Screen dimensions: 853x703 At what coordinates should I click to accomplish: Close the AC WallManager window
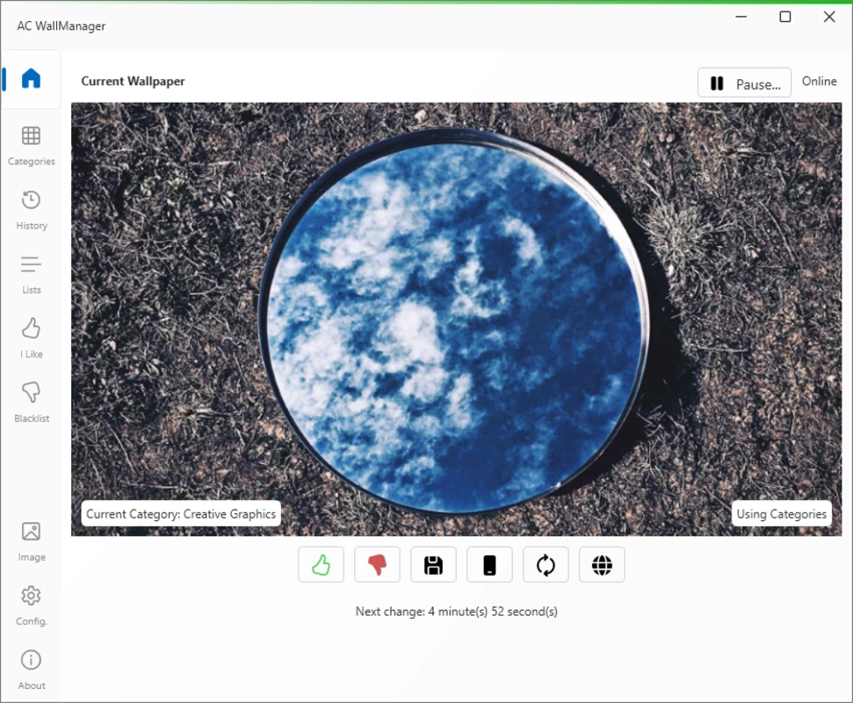click(x=829, y=17)
